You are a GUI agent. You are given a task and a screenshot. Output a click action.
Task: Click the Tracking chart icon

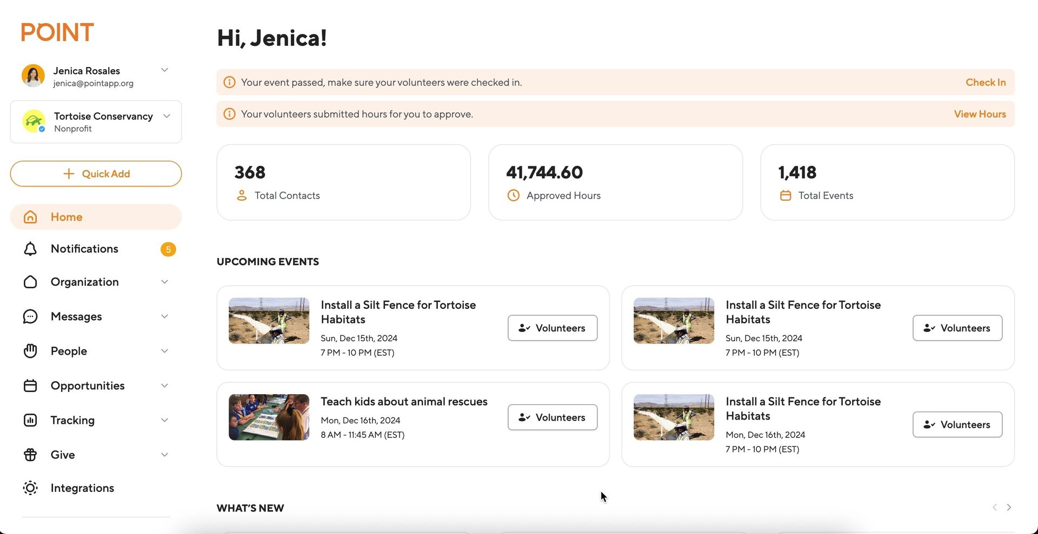30,420
